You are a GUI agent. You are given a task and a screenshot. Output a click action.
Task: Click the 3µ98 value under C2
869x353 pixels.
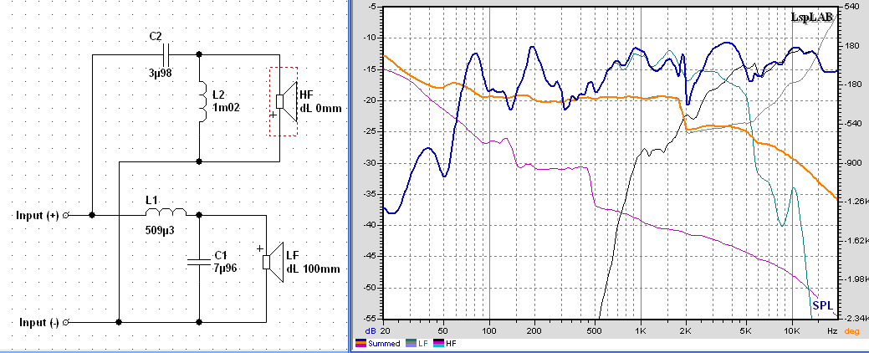point(160,74)
